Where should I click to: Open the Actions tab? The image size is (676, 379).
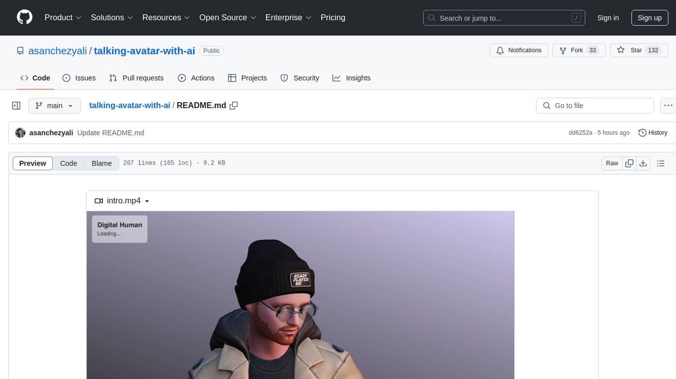click(x=196, y=78)
